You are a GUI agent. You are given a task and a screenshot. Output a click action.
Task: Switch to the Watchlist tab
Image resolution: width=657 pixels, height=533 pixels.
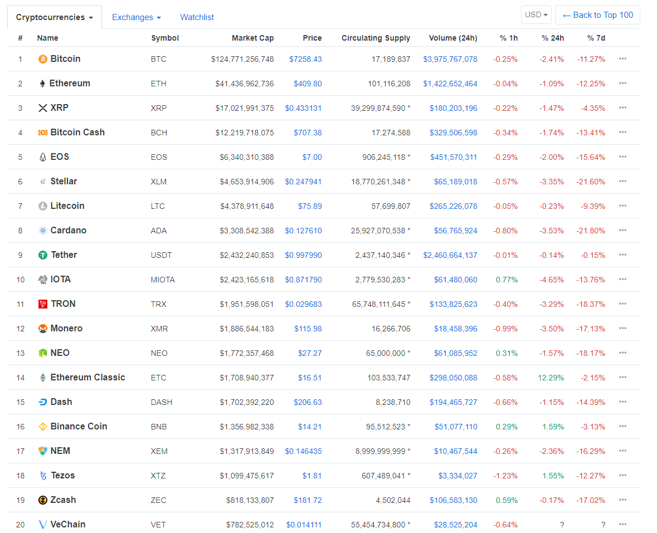point(197,17)
